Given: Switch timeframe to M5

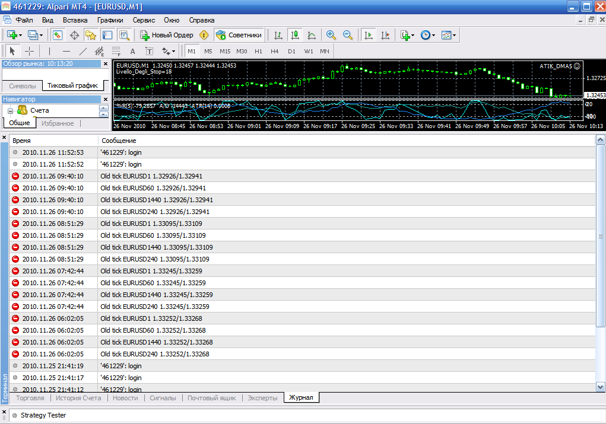Looking at the screenshot, I should coord(208,51).
